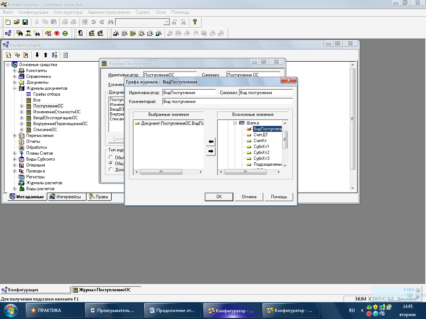Open the Конструкторы menu
The height and width of the screenshot is (319, 426).
point(68,12)
